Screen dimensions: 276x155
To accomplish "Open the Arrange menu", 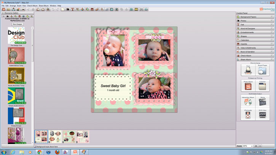I will click(13, 6).
